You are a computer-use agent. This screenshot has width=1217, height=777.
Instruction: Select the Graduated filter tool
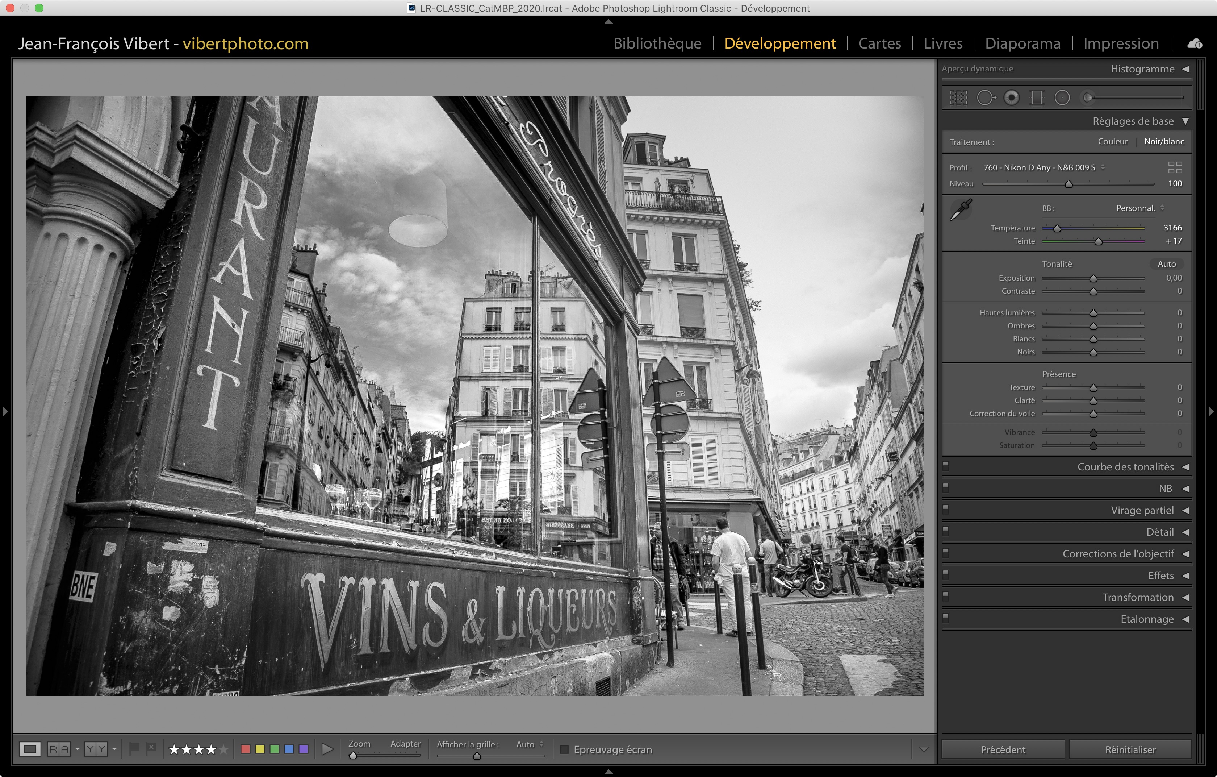pos(1037,97)
